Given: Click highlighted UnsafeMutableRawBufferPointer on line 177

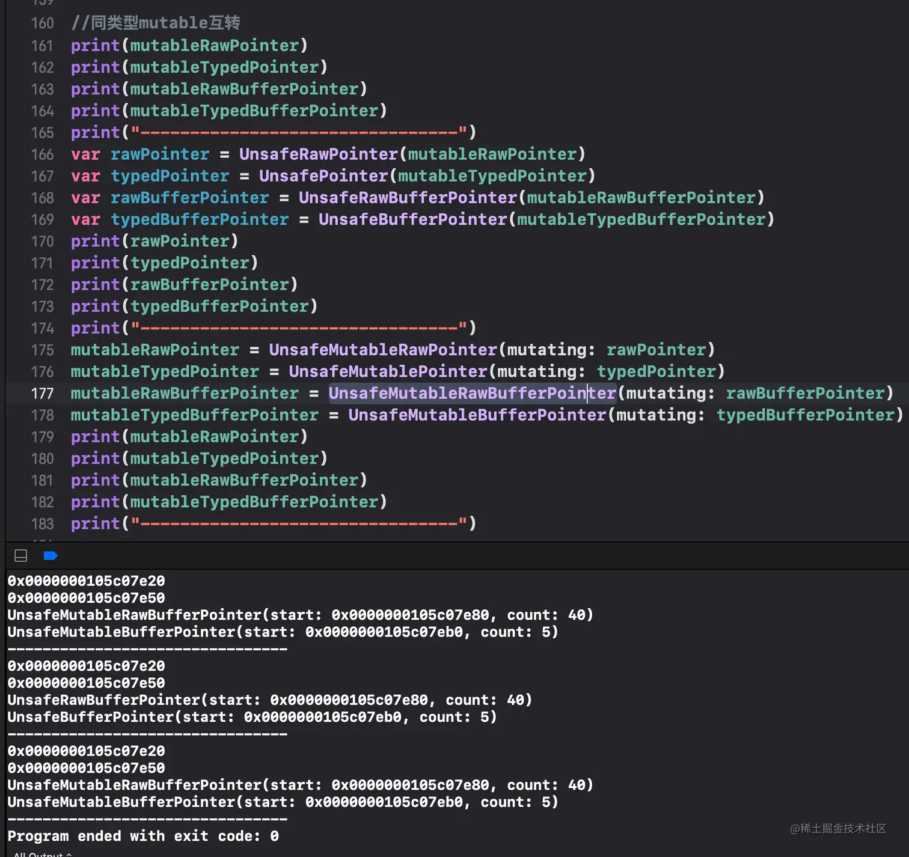Looking at the screenshot, I should [473, 393].
